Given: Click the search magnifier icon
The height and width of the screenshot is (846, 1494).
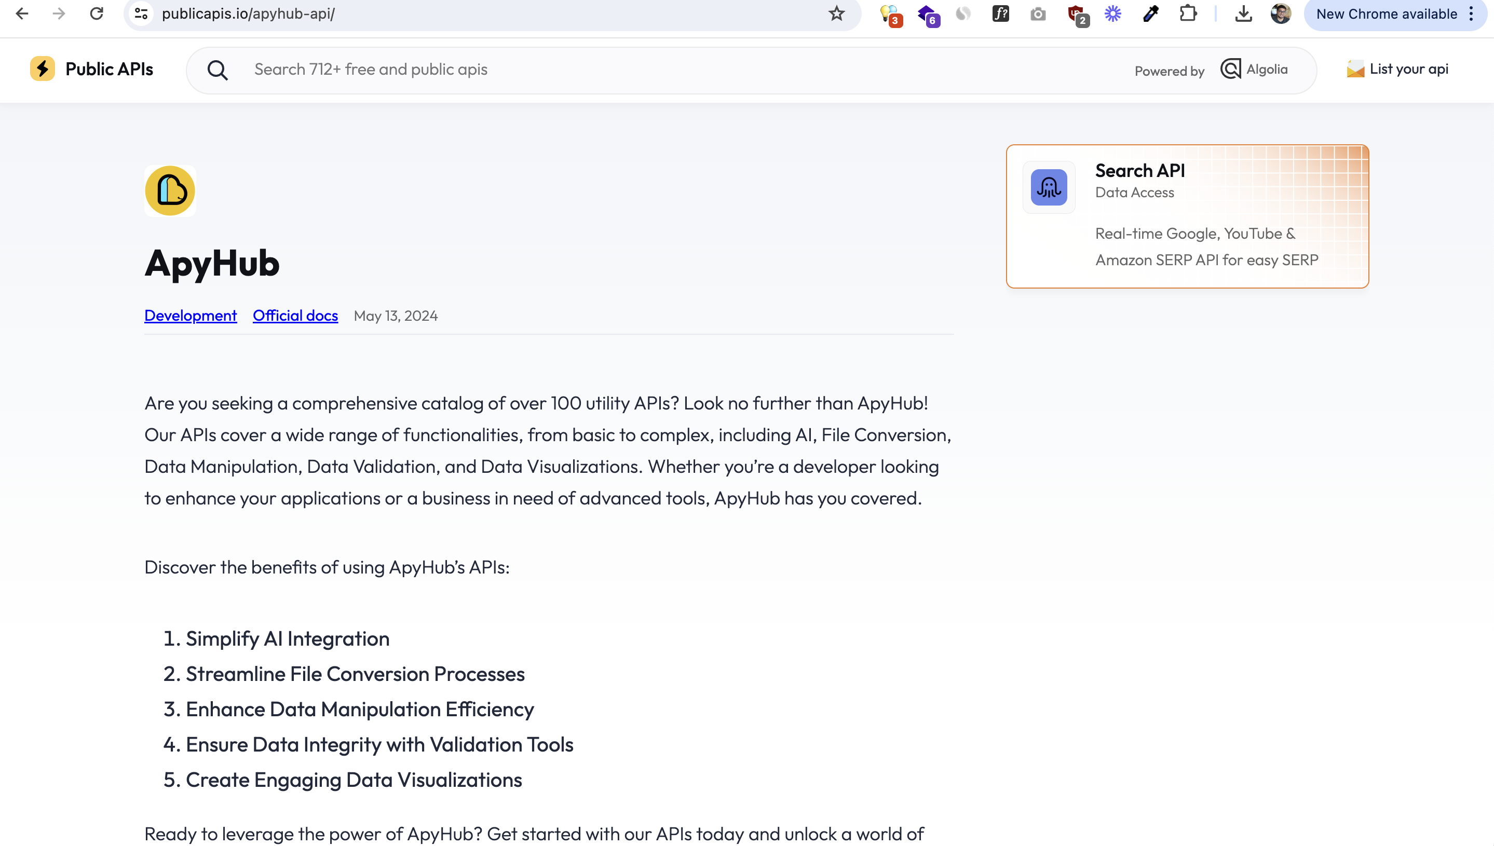Looking at the screenshot, I should [x=218, y=70].
